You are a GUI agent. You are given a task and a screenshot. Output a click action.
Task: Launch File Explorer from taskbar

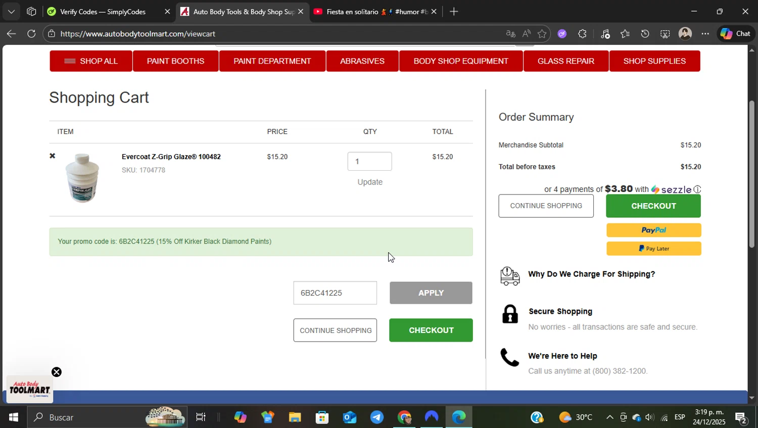click(x=295, y=417)
